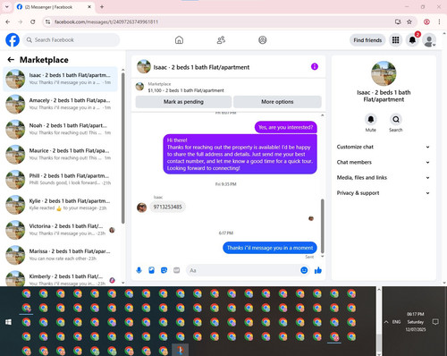
Task: Click the conversation list scrollbar
Action: point(123,148)
